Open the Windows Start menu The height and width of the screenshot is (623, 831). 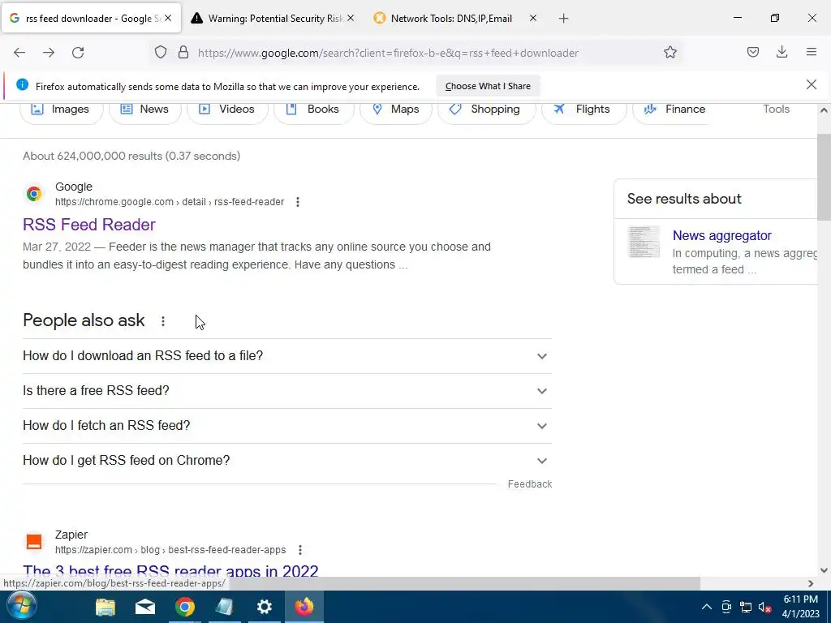click(x=22, y=607)
